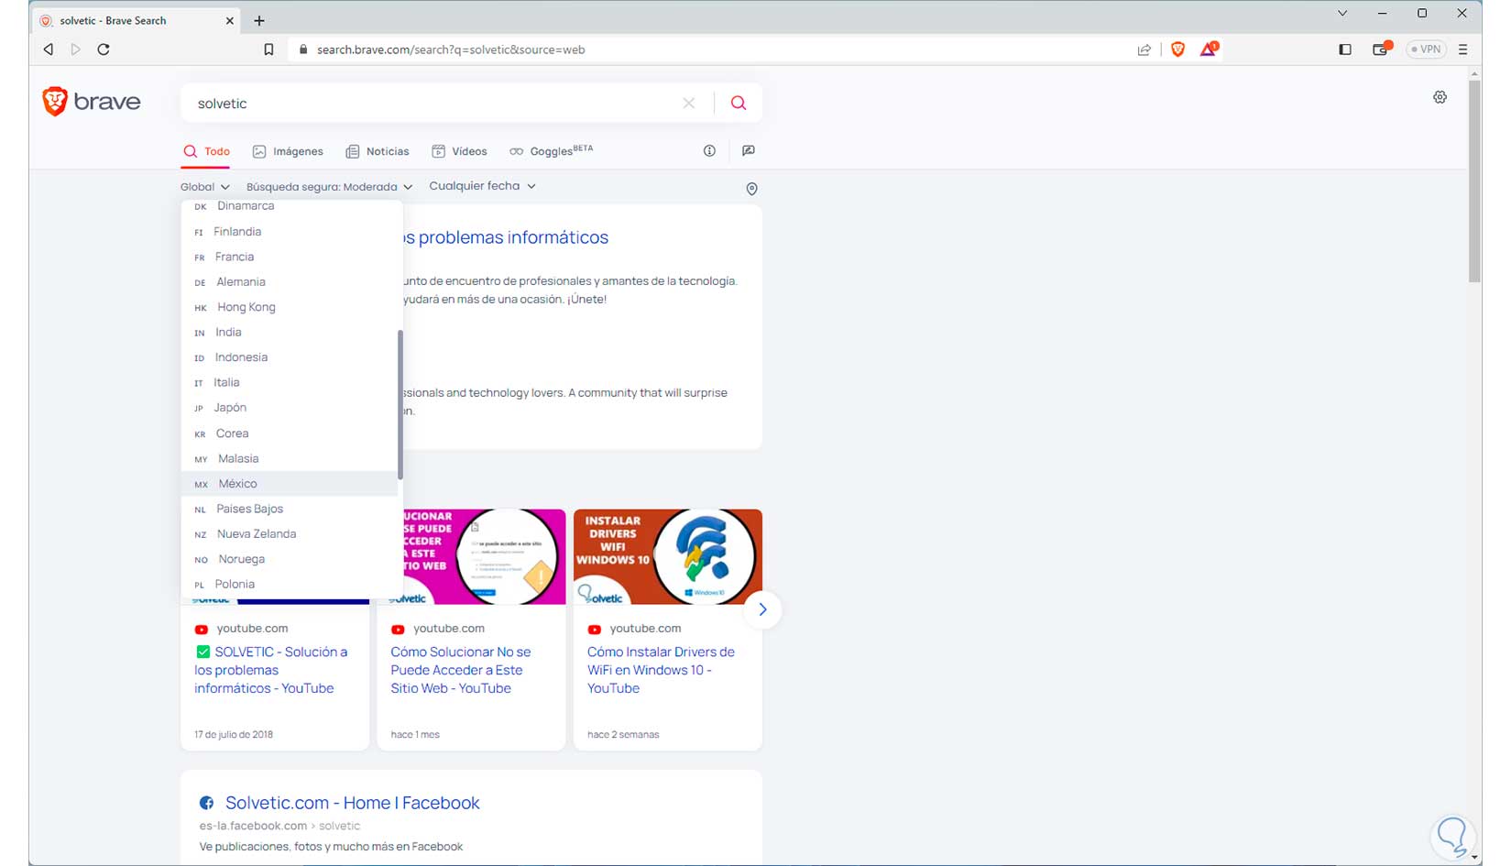Open the Goggles BETA tab
This screenshot has height=866, width=1511.
click(552, 151)
